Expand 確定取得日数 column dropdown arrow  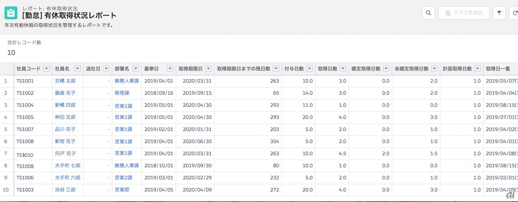pos(386,69)
